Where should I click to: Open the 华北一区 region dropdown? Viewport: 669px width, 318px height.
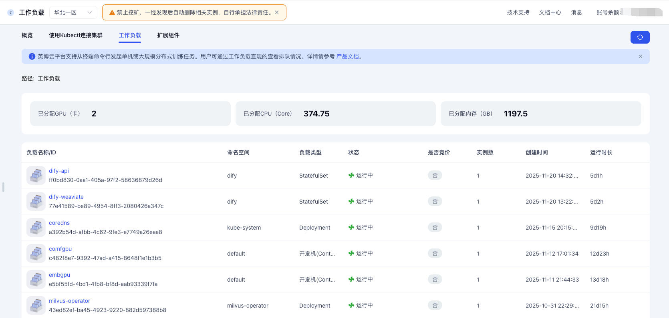(x=73, y=12)
